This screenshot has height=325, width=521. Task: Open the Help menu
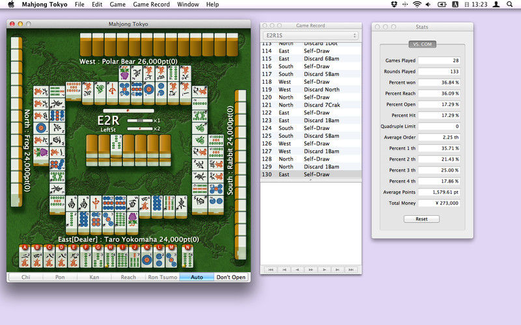[212, 5]
